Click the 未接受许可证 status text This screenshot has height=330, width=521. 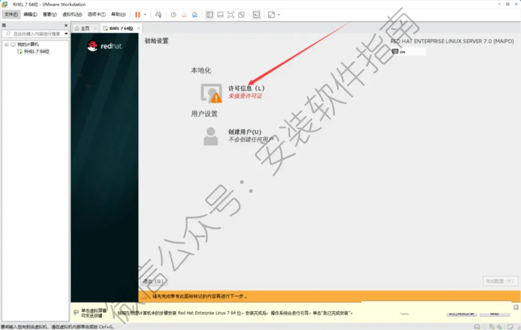coord(245,96)
